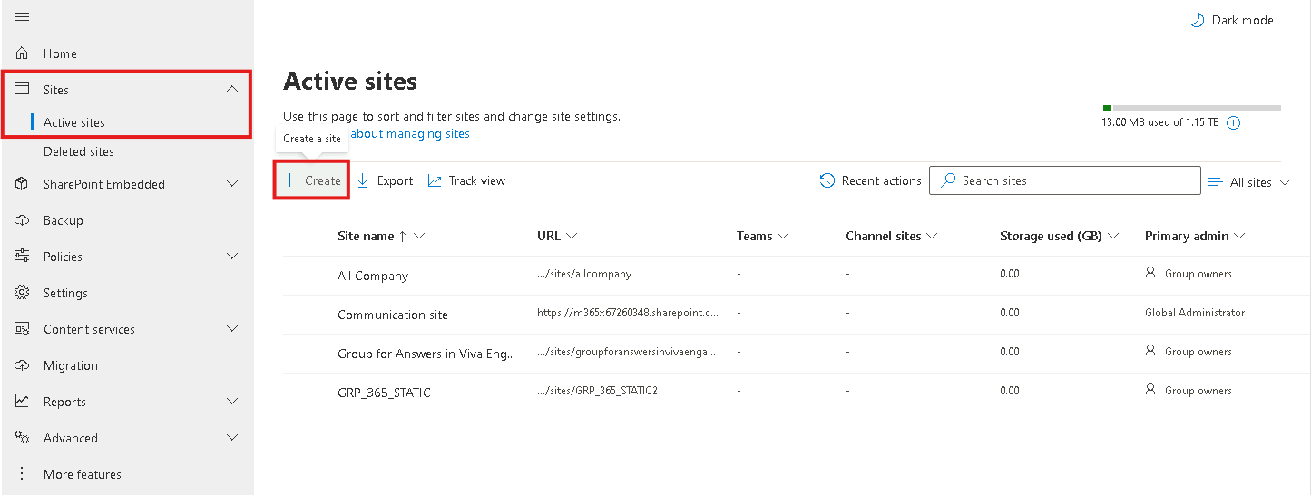Screen dimensions: 1311x495
Task: Click the Sites window icon
Action: (23, 89)
